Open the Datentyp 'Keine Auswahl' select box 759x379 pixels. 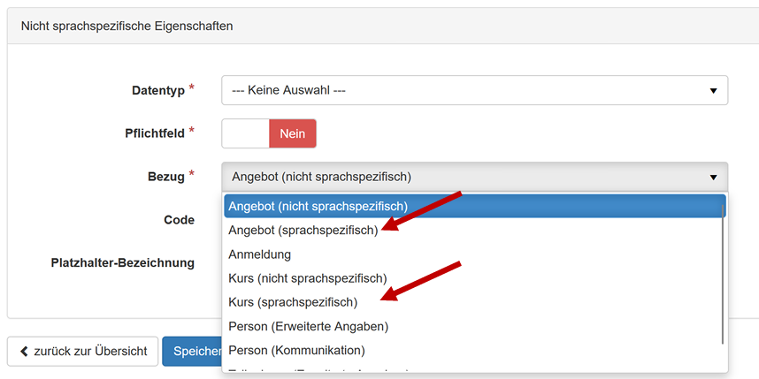pyautogui.click(x=474, y=90)
